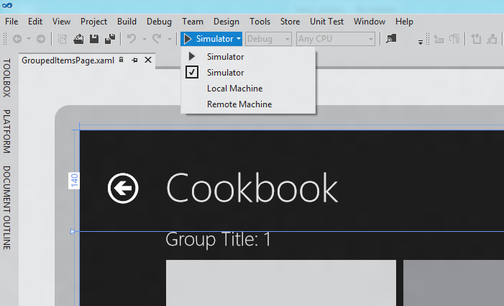Viewport: 504px width, 306px height.
Task: Click the Navigate Forward arrow icon
Action: pyautogui.click(x=41, y=39)
